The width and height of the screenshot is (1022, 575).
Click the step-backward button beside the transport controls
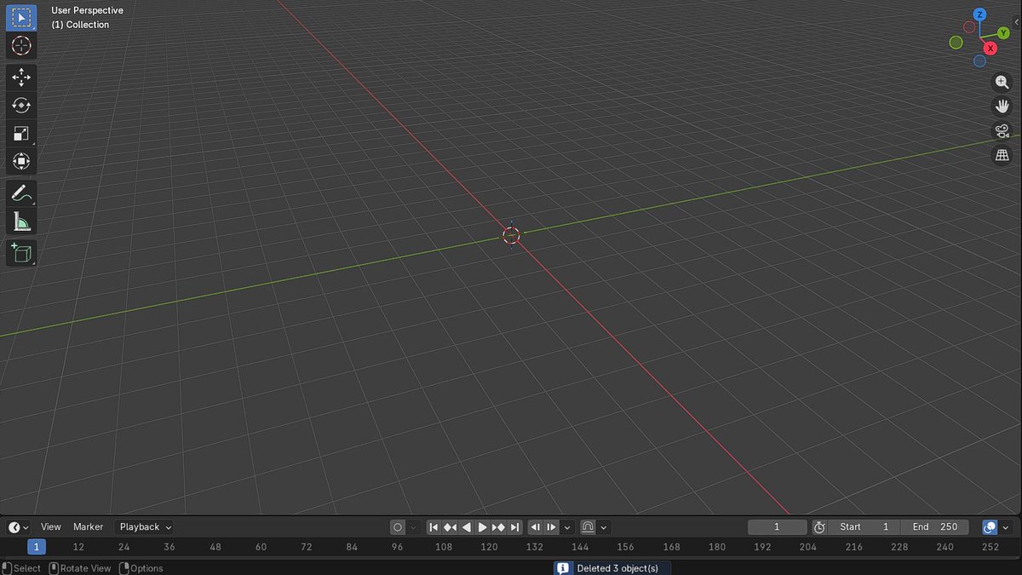(x=536, y=527)
